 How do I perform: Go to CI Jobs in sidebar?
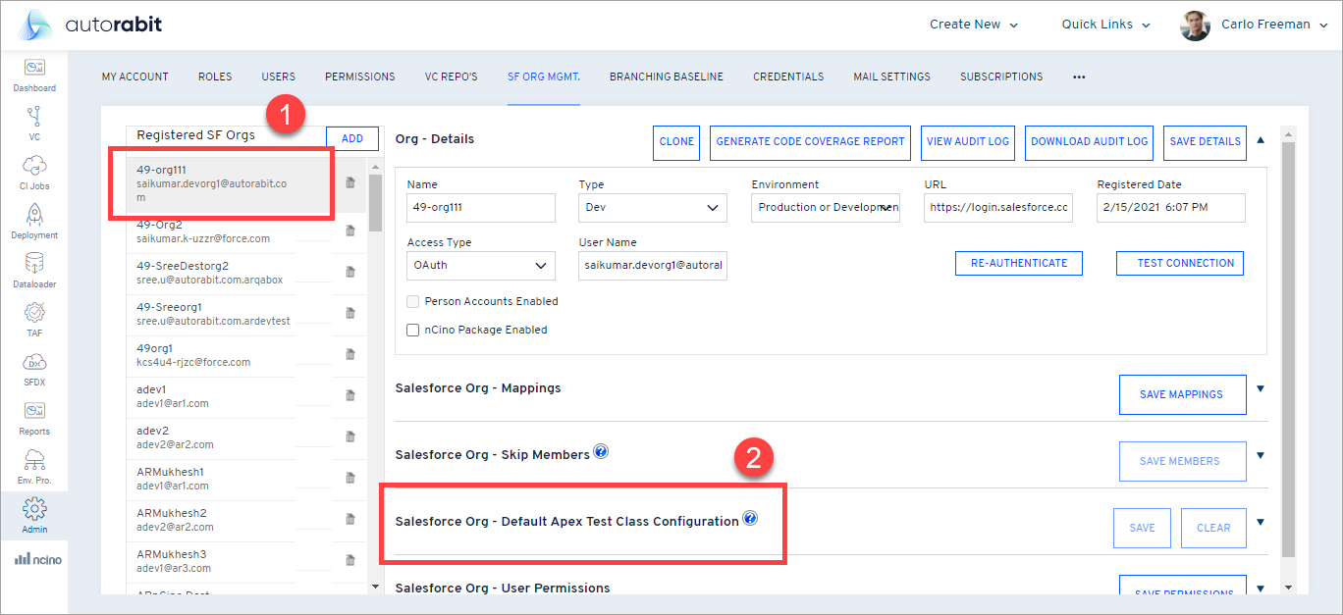click(34, 167)
